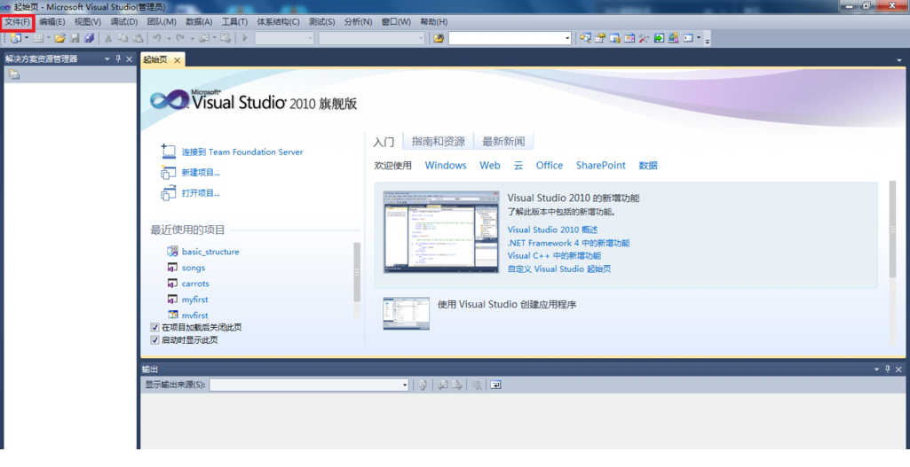Click the 打开项目 link

pos(201,193)
